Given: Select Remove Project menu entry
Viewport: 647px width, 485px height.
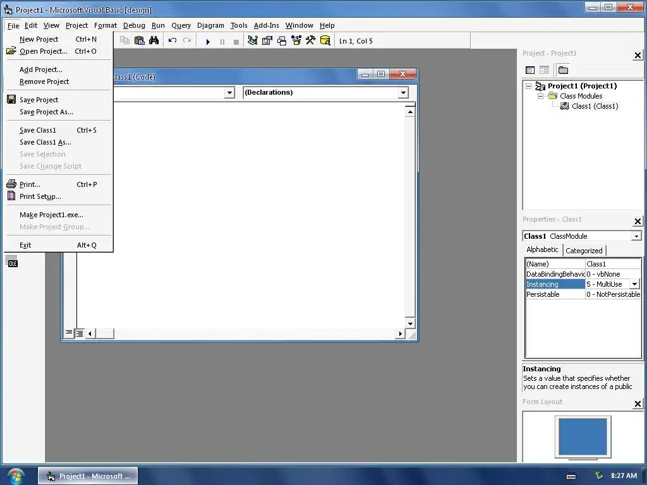Looking at the screenshot, I should [57, 81].
